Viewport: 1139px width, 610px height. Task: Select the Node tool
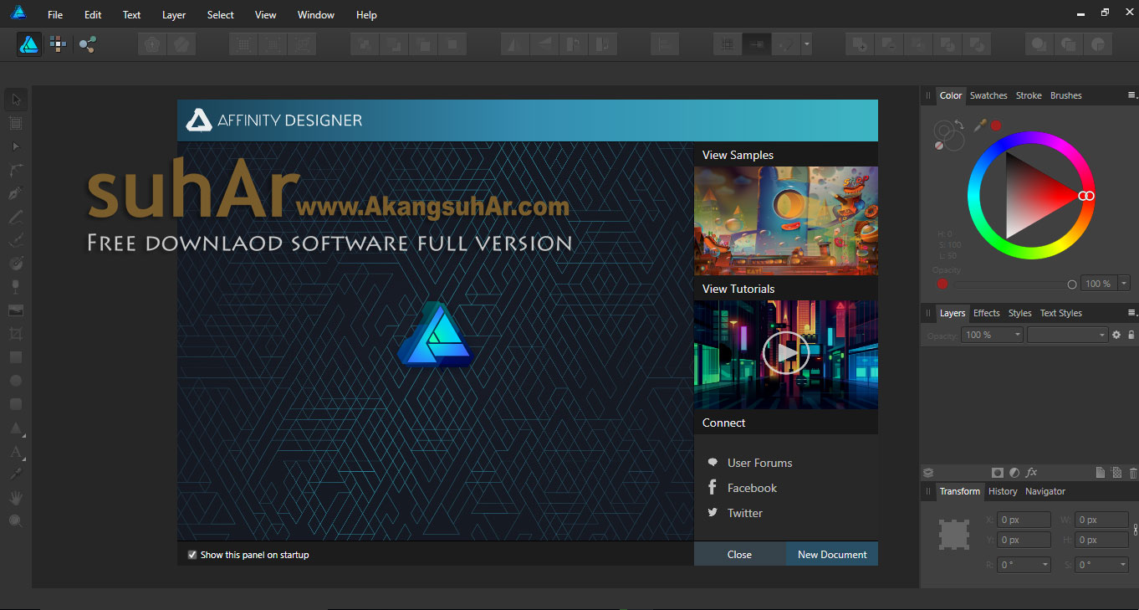click(x=16, y=147)
